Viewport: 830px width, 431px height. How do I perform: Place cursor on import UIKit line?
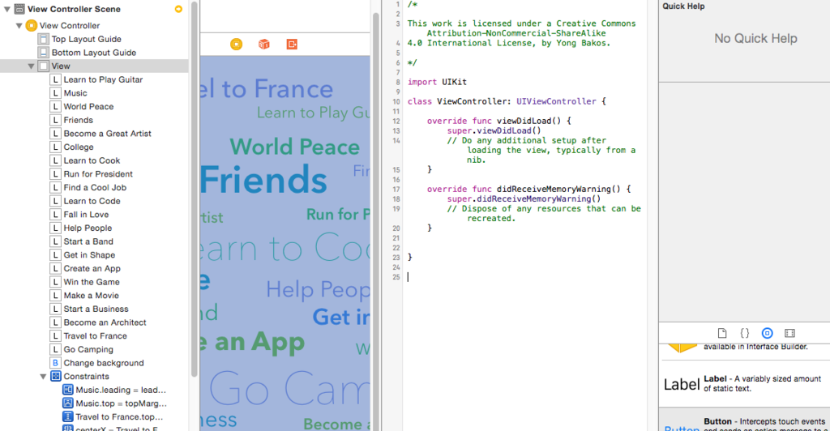point(437,82)
